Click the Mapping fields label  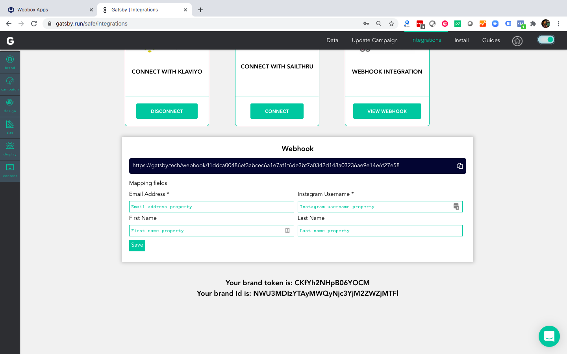148,183
